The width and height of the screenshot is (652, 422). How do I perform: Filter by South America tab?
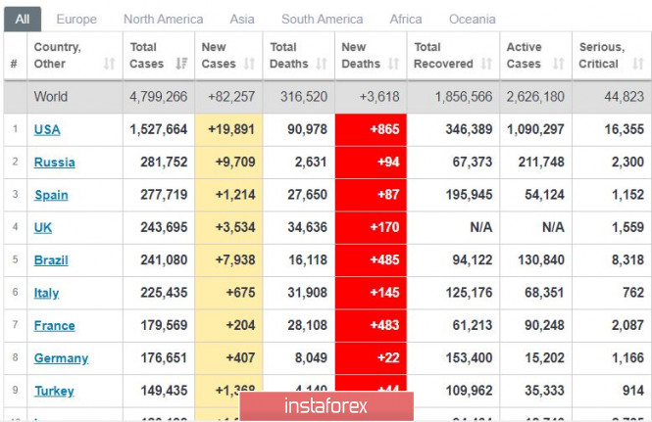[322, 19]
